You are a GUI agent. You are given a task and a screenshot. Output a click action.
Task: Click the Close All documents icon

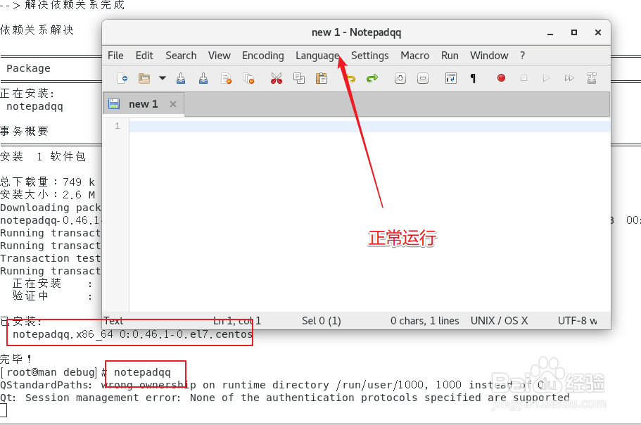coord(248,78)
